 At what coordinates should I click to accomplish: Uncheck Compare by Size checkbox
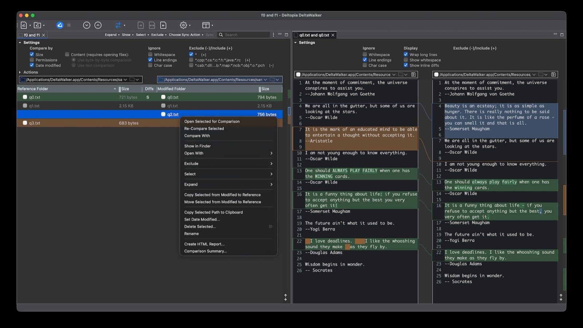32,54
